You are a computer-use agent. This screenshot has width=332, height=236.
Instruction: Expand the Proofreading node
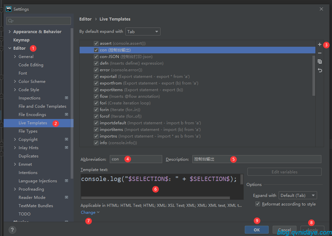click(15, 189)
